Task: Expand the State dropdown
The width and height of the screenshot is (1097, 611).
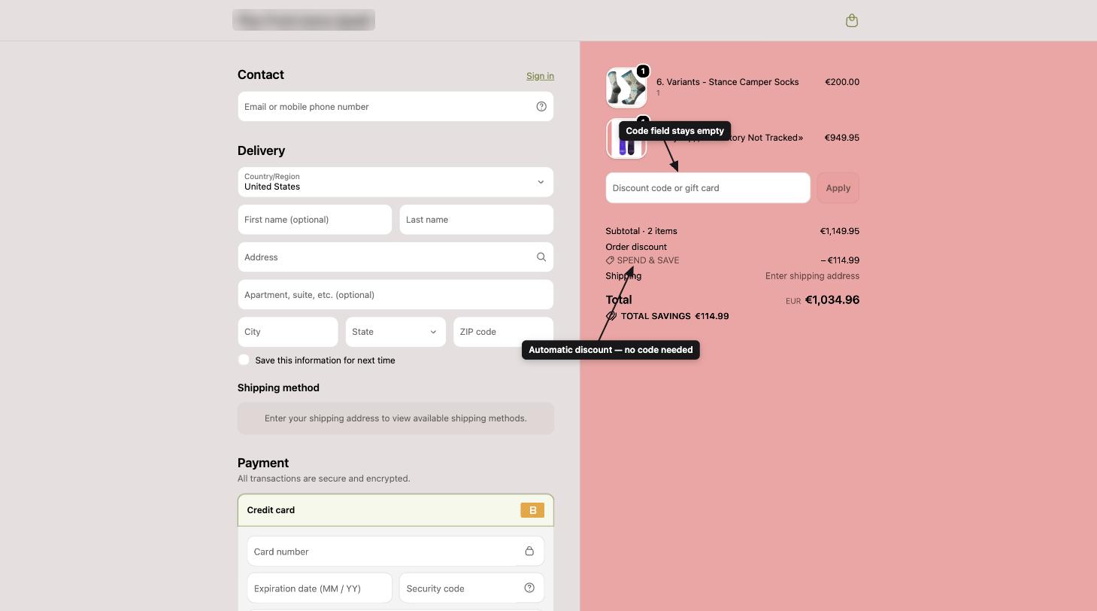Action: 395,332
